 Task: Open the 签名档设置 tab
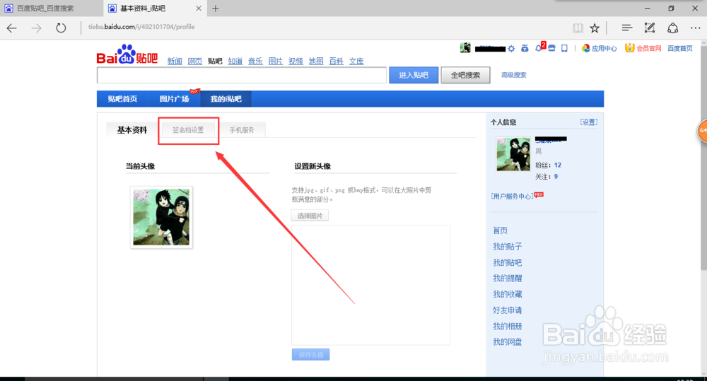tap(188, 130)
